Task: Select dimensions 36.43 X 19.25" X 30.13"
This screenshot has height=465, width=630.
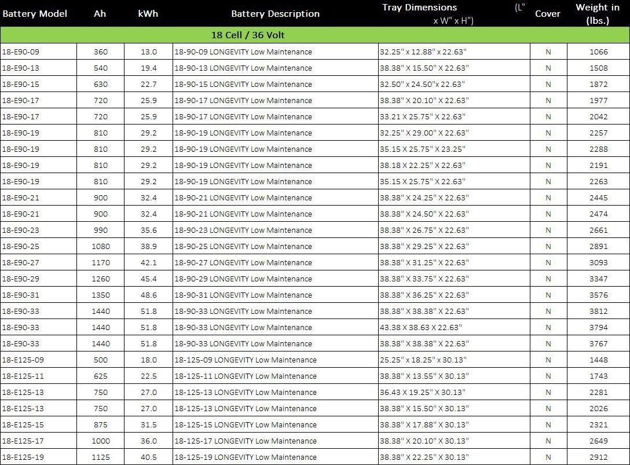Action: click(423, 392)
